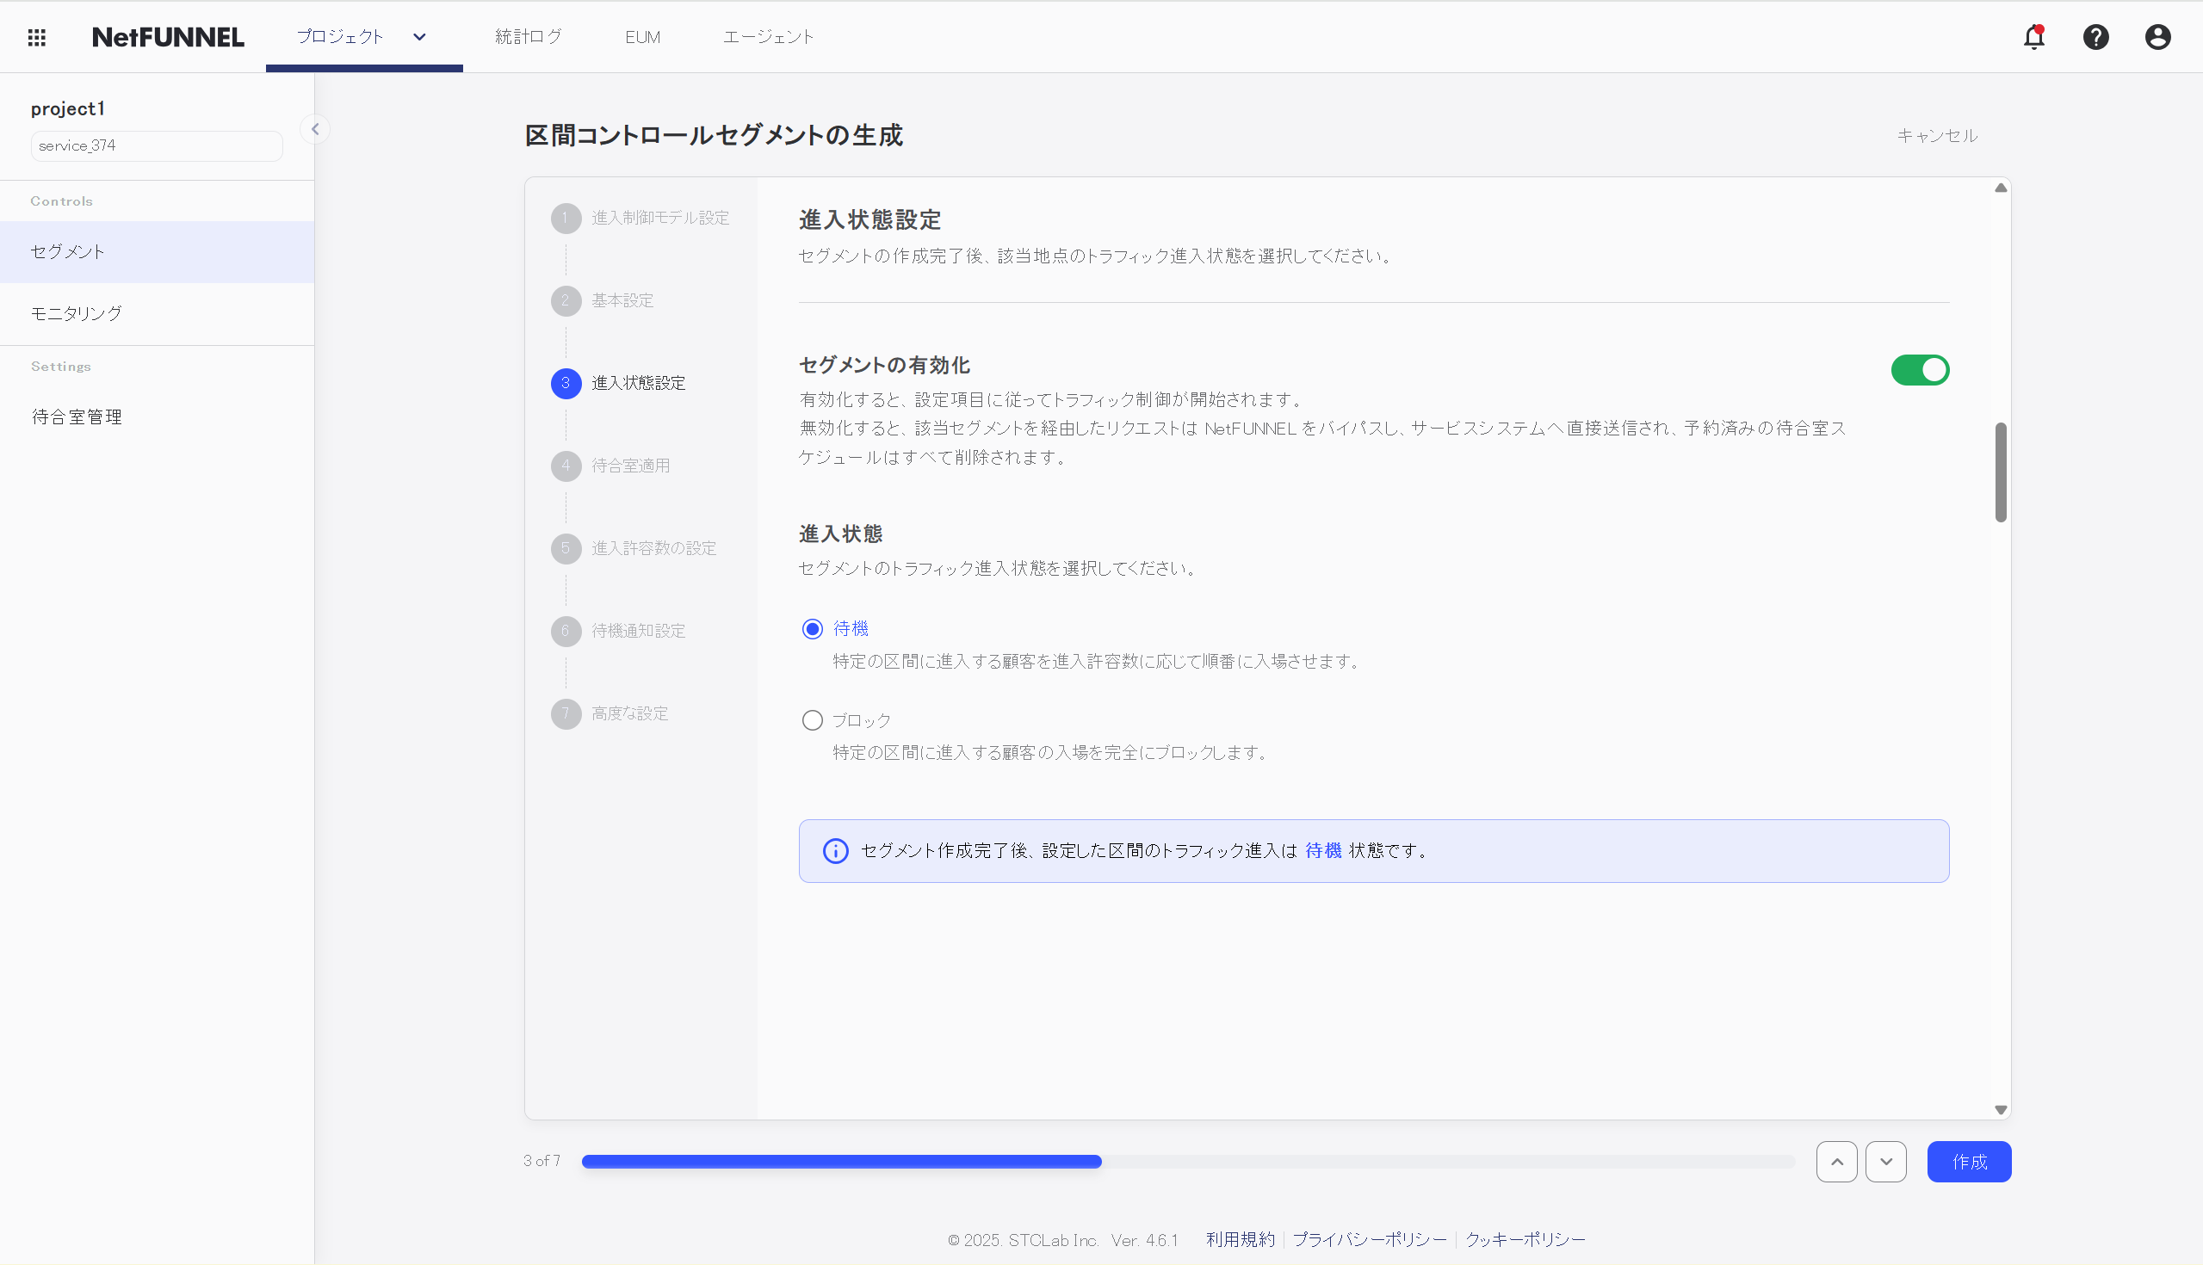Image resolution: width=2203 pixels, height=1265 pixels.
Task: Click the 作成 button
Action: 1969,1161
